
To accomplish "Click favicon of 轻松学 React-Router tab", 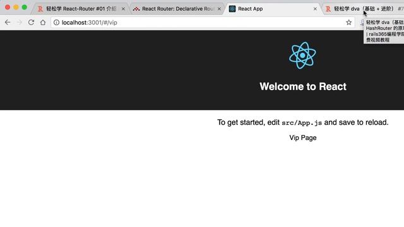I will click(x=40, y=9).
